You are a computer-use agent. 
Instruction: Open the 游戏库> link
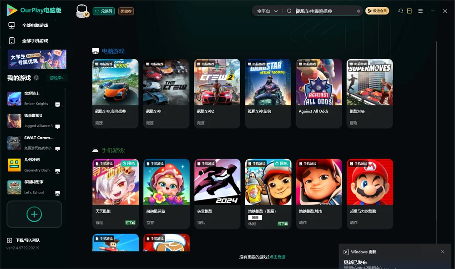pyautogui.click(x=56, y=78)
